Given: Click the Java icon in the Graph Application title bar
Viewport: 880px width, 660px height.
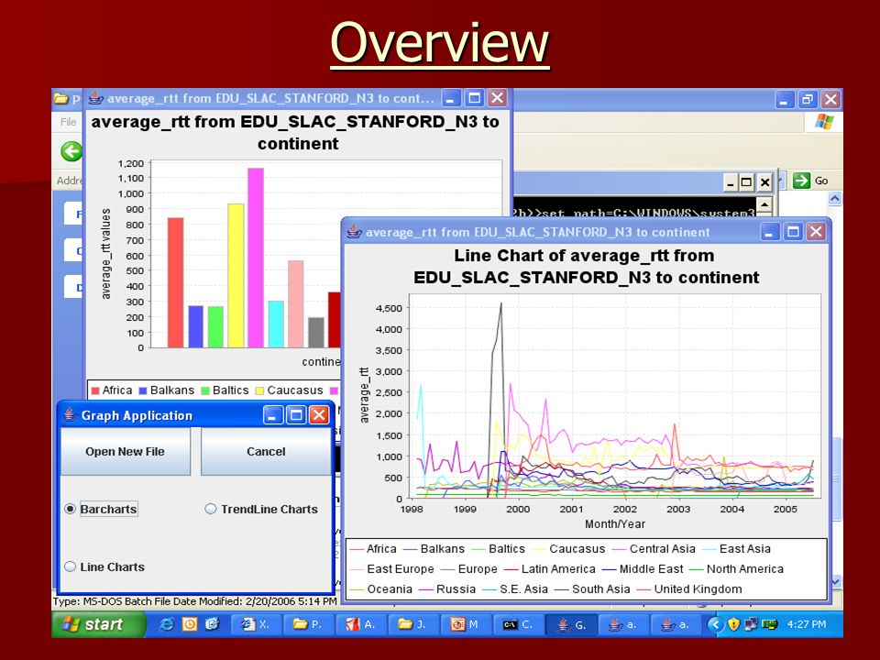Looking at the screenshot, I should (70, 415).
